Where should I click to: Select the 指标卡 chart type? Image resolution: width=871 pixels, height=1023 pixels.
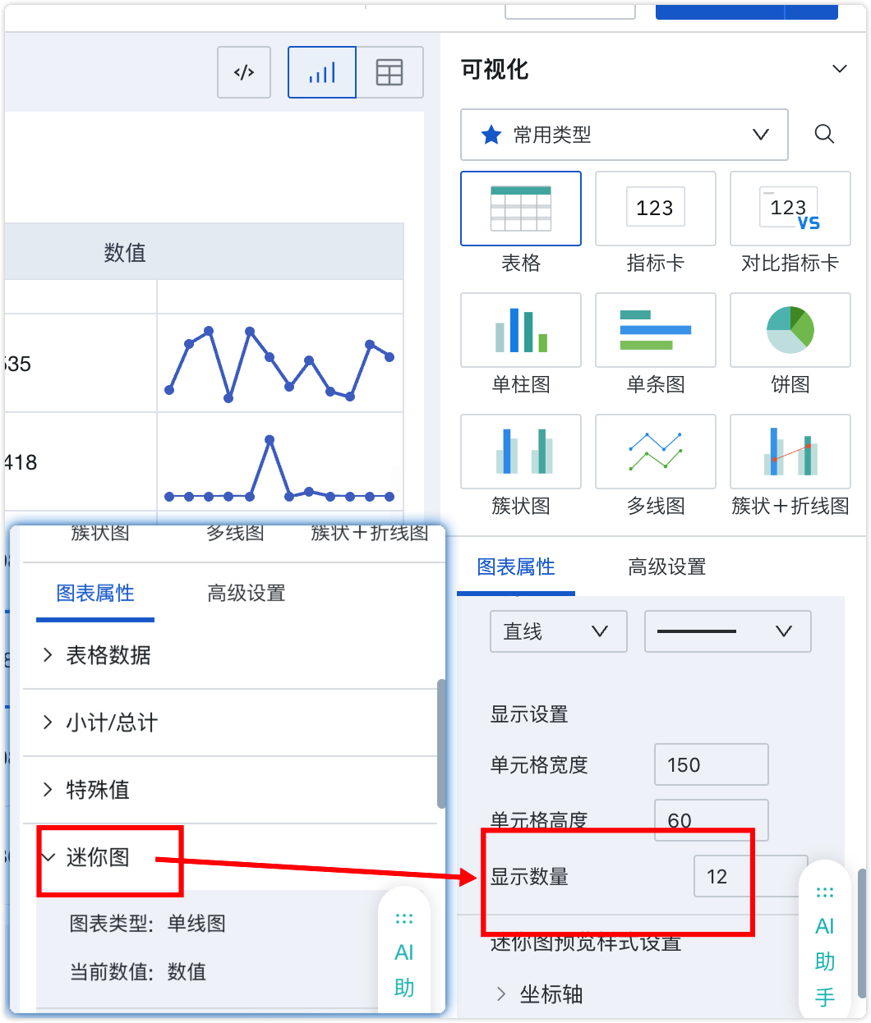pyautogui.click(x=656, y=209)
